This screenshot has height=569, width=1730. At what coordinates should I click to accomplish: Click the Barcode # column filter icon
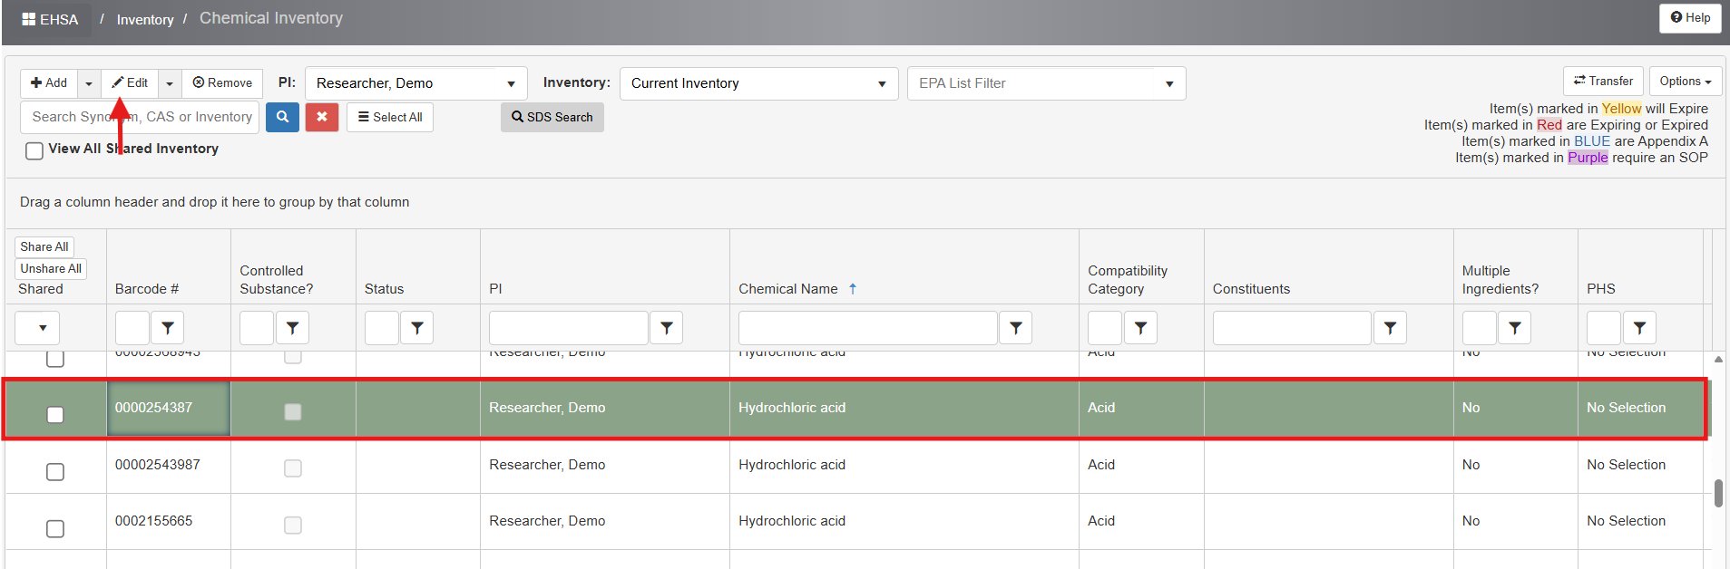(168, 328)
